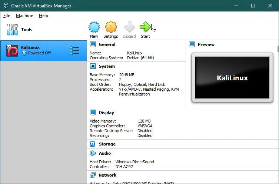Open the Audio settings header link
279x184 pixels.
point(105,153)
